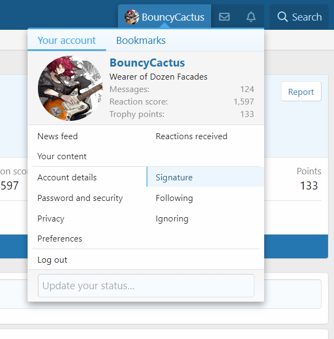Switch to the Bookmarks tab
The height and width of the screenshot is (339, 334).
coord(141,41)
